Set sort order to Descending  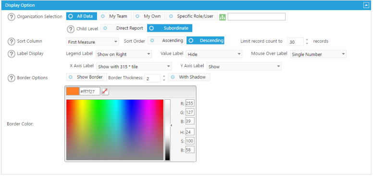(205, 41)
